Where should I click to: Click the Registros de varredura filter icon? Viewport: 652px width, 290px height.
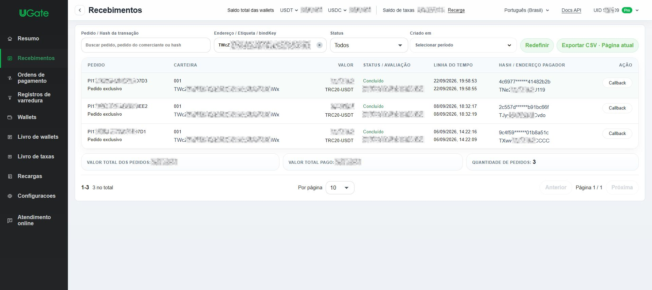(x=10, y=98)
